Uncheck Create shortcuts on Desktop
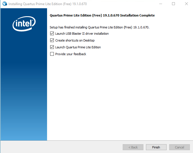The image size is (193, 153). [x=52, y=40]
